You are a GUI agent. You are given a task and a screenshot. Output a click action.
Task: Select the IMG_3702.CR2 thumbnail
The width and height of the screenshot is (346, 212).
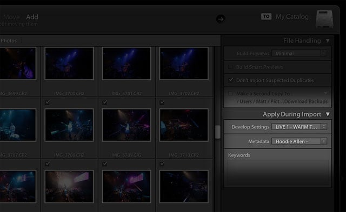184,64
